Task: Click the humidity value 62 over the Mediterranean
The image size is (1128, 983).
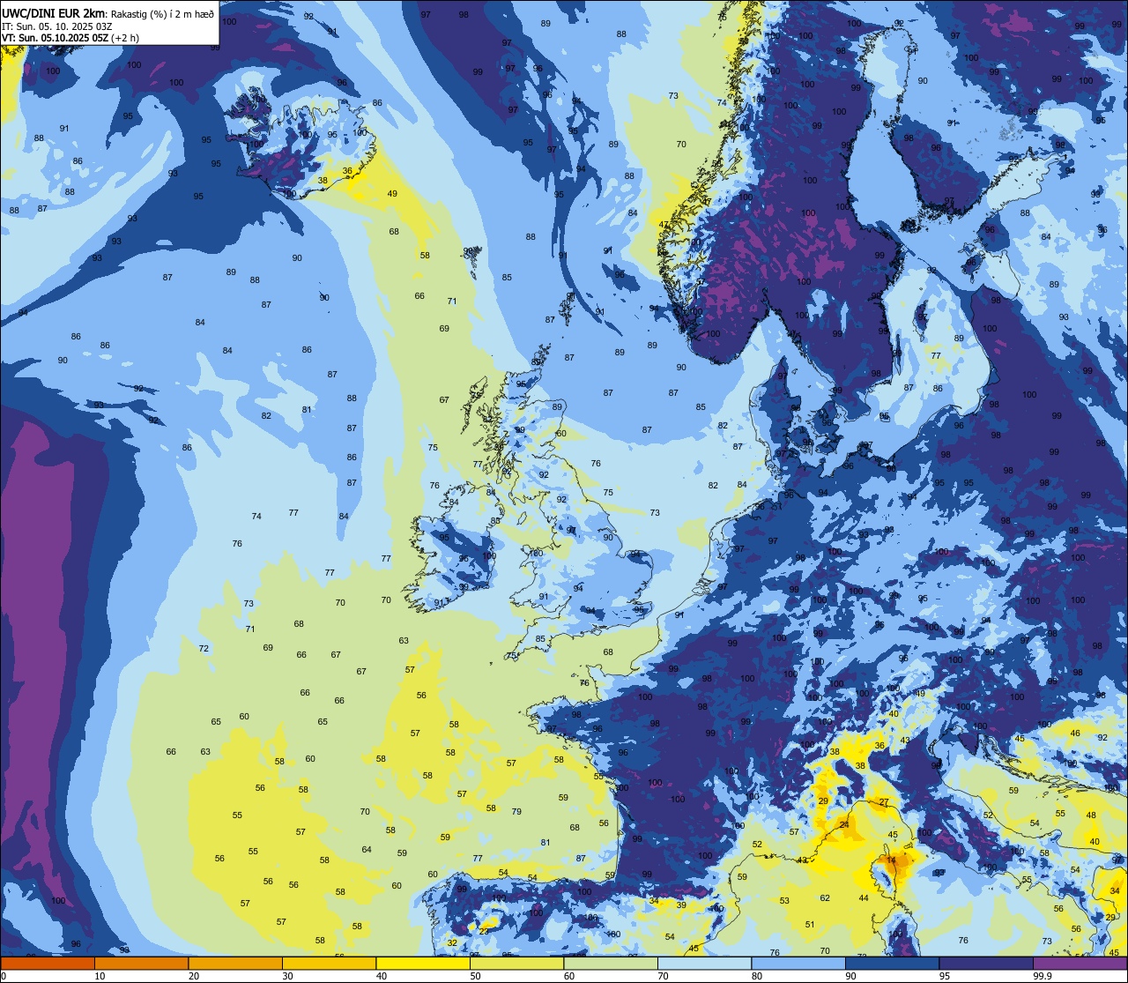Action: pyautogui.click(x=825, y=898)
